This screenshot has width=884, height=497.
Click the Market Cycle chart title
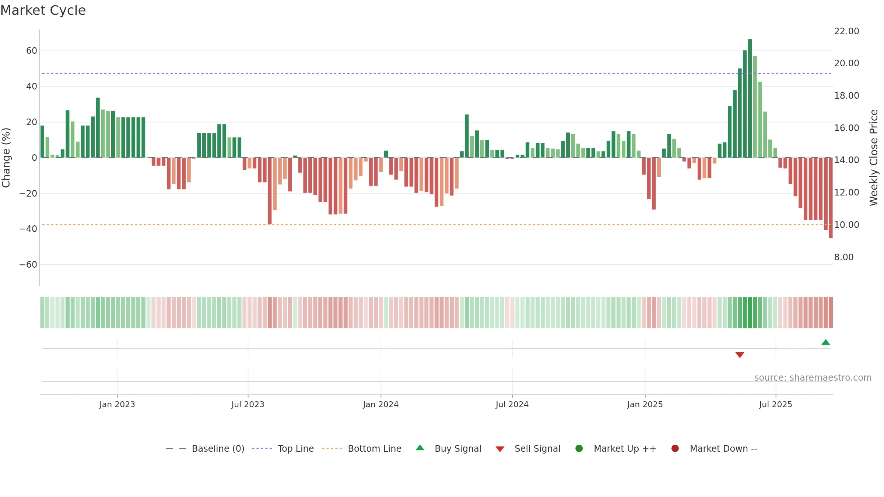[43, 10]
